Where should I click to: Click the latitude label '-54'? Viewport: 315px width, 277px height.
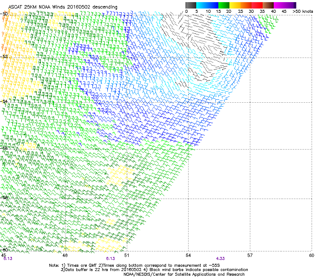pos(4,101)
